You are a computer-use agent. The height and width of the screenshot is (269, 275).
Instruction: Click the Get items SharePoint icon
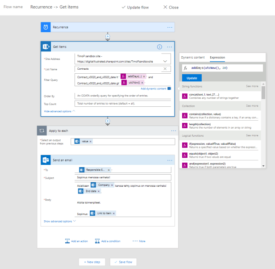tap(46, 46)
